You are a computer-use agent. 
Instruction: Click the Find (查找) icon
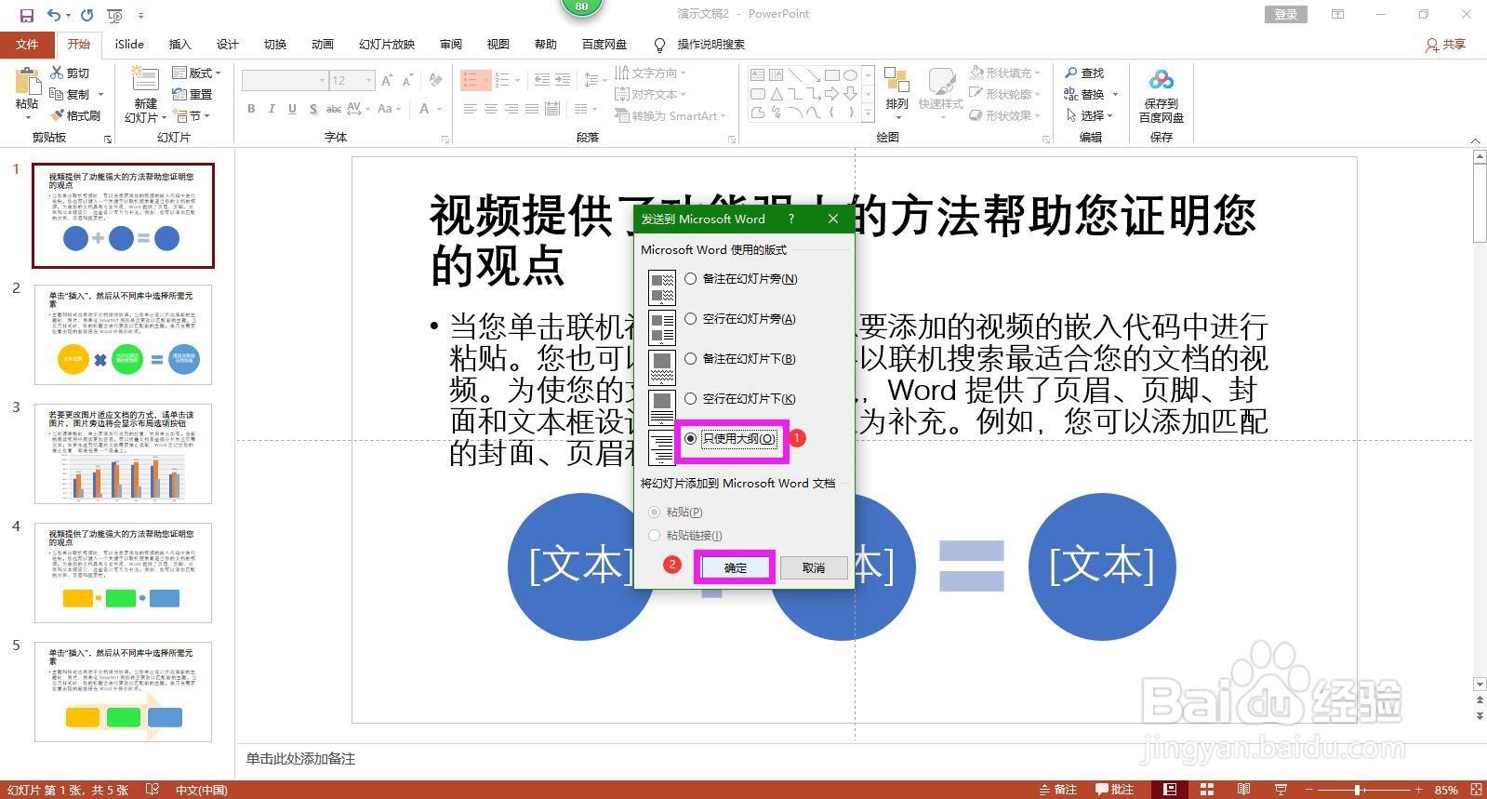point(1071,73)
